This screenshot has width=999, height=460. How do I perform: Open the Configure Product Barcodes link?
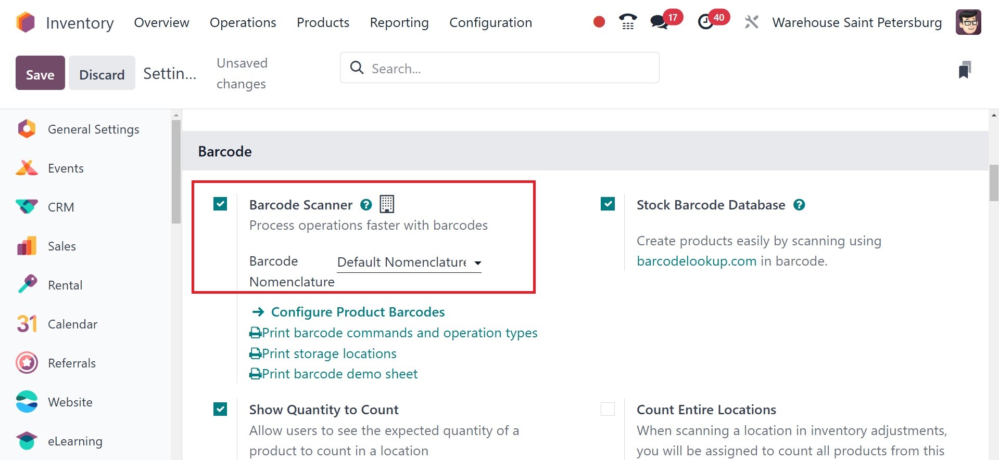tap(358, 312)
